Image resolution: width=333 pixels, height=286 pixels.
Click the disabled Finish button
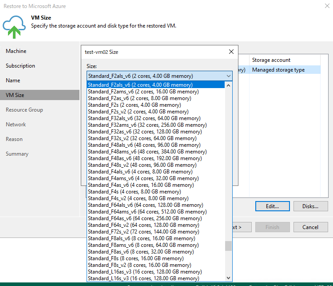pyautogui.click(x=273, y=227)
